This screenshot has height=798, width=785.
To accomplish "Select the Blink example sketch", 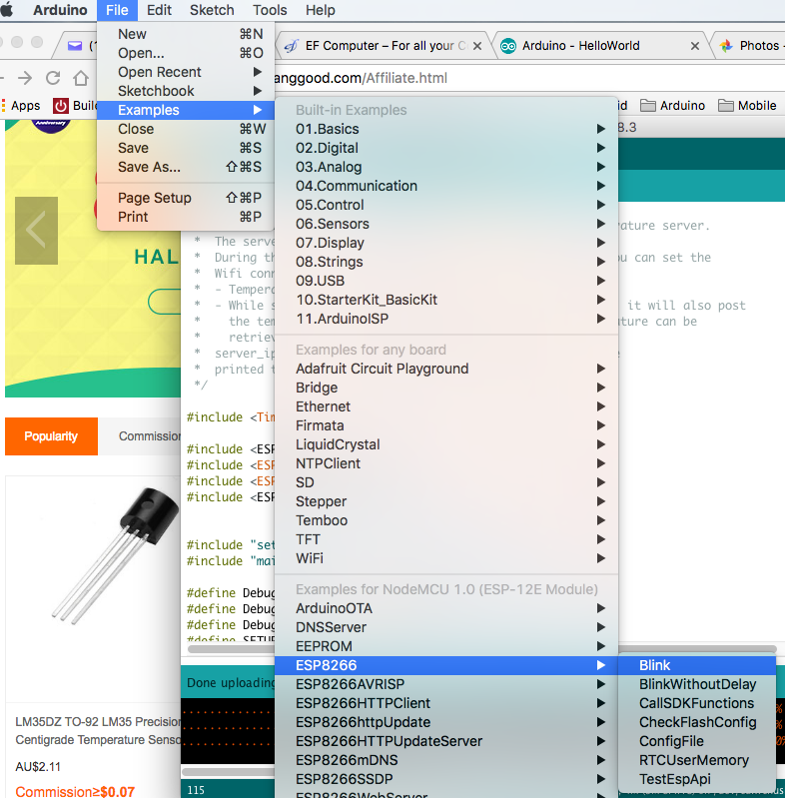I will [x=697, y=665].
